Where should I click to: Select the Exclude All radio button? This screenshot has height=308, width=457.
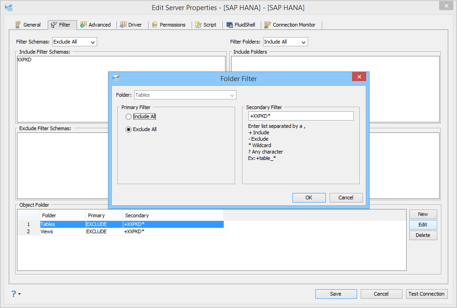tap(128, 129)
